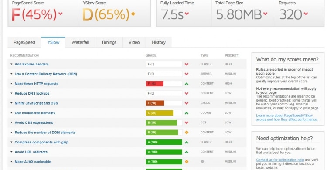Screen dimensions: 327x170
Task: Expand the Reduce DNS lookups row
Action: click(11, 93)
